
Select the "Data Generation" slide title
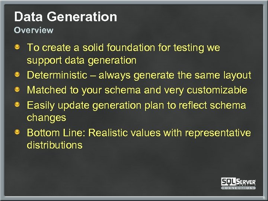(x=66, y=17)
